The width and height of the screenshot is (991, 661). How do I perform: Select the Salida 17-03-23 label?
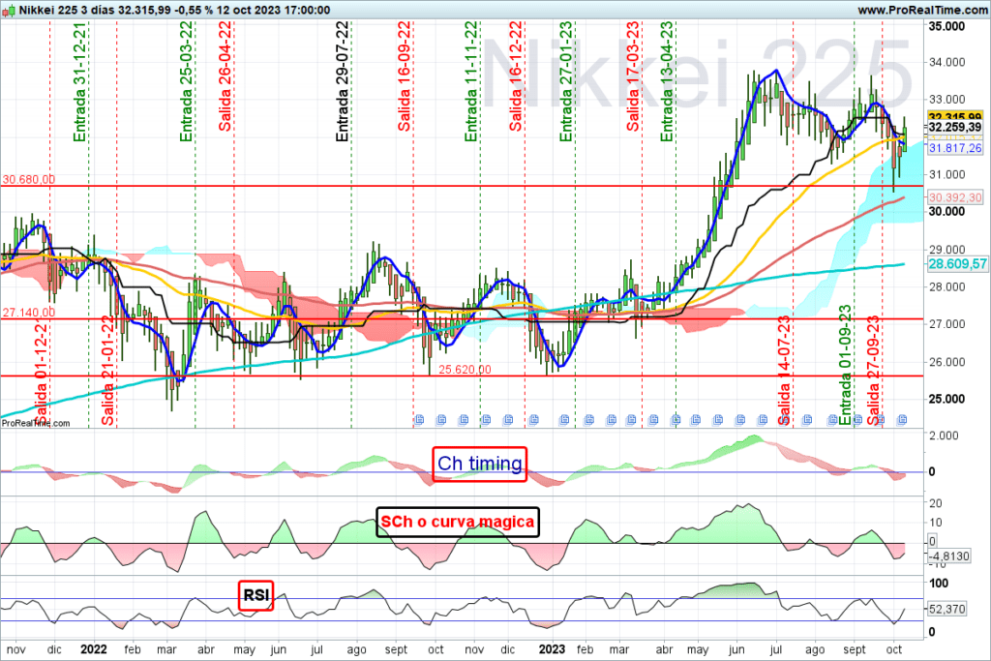point(633,76)
